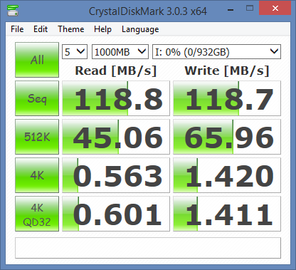Click the Write [MB/s] column header
Viewport: 296px width, 270px height.
227,71
